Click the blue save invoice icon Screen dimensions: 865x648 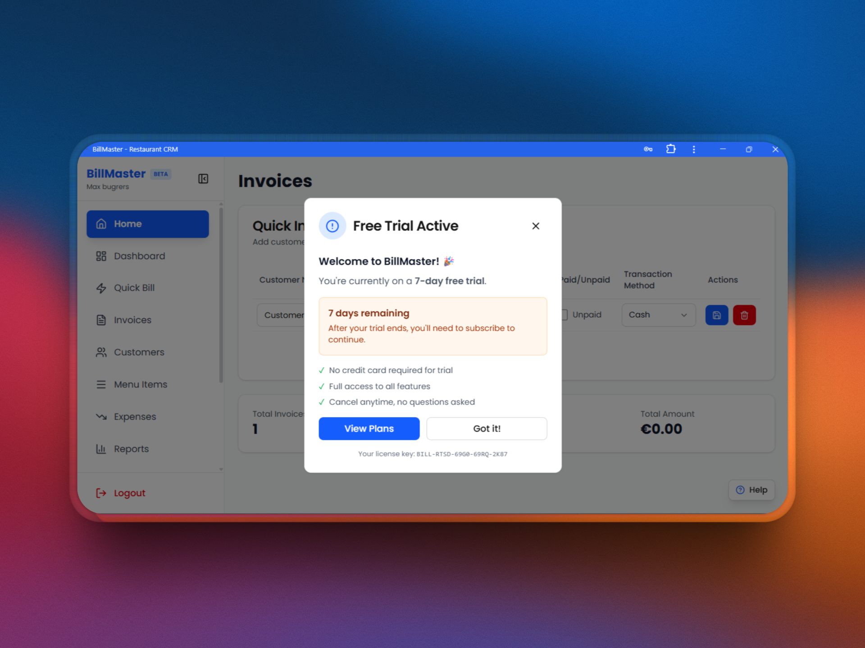pyautogui.click(x=716, y=315)
